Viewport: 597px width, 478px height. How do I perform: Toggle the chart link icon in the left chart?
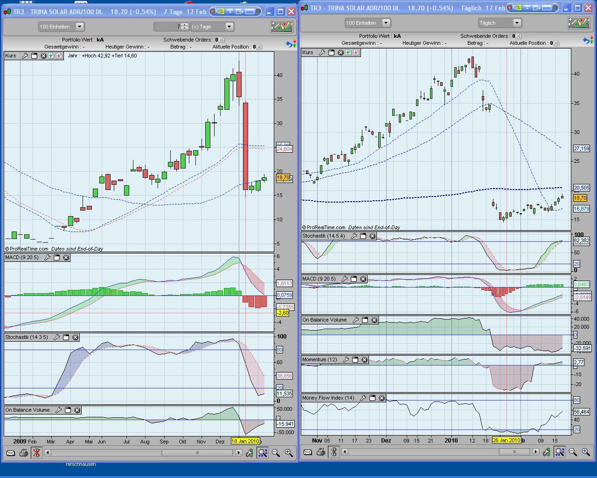point(36,453)
